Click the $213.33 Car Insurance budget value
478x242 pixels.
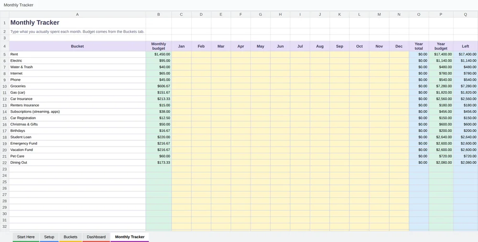(x=159, y=99)
